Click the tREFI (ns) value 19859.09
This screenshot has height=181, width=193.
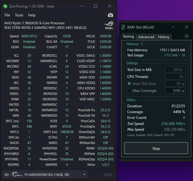(67, 132)
